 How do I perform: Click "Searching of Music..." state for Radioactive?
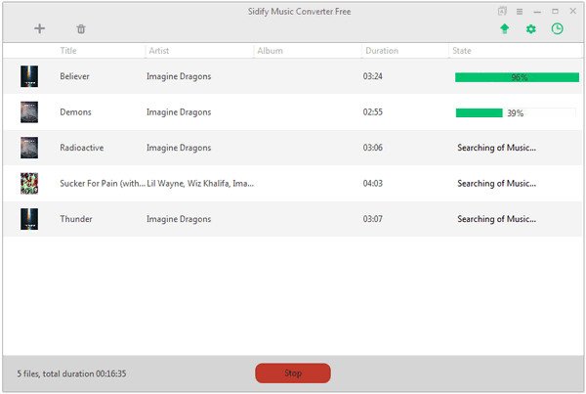(497, 148)
